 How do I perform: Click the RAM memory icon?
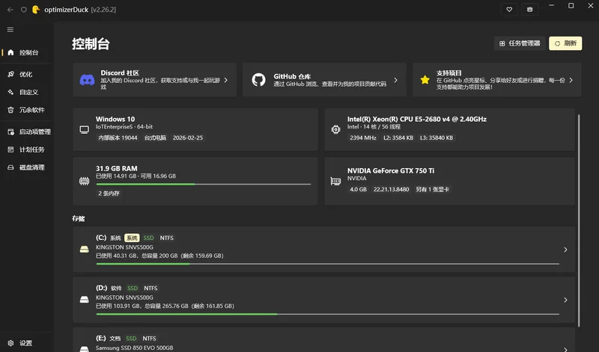pyautogui.click(x=85, y=181)
